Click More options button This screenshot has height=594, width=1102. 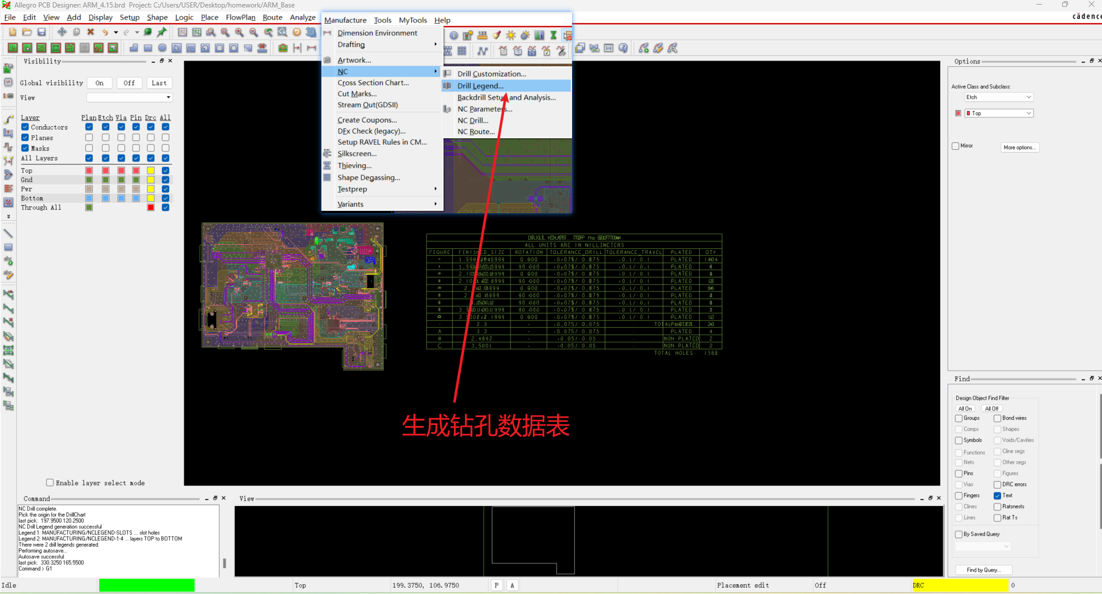tap(1020, 147)
